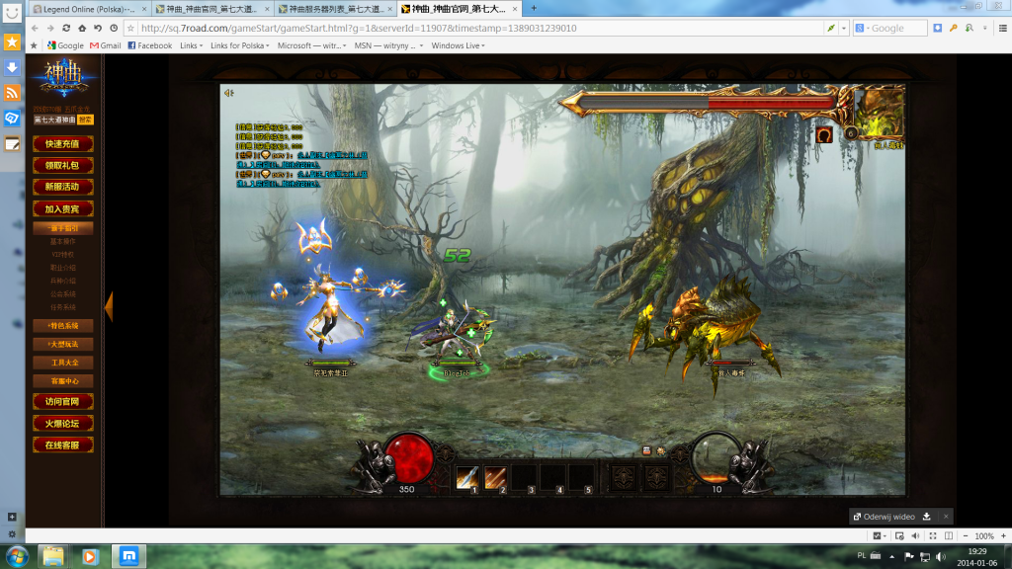The image size is (1012, 569).
Task: Click the boss debuff icon under health bar
Action: tap(823, 134)
